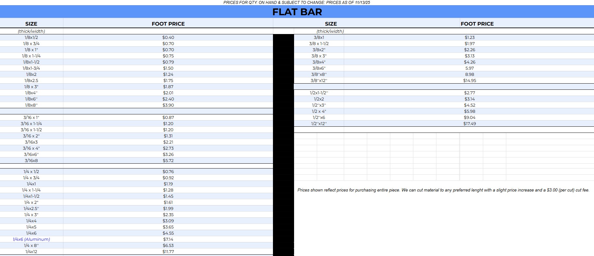The height and width of the screenshot is (256, 594).
Task: Click the prices as of 11/13/25 notice
Action: tap(297, 2)
